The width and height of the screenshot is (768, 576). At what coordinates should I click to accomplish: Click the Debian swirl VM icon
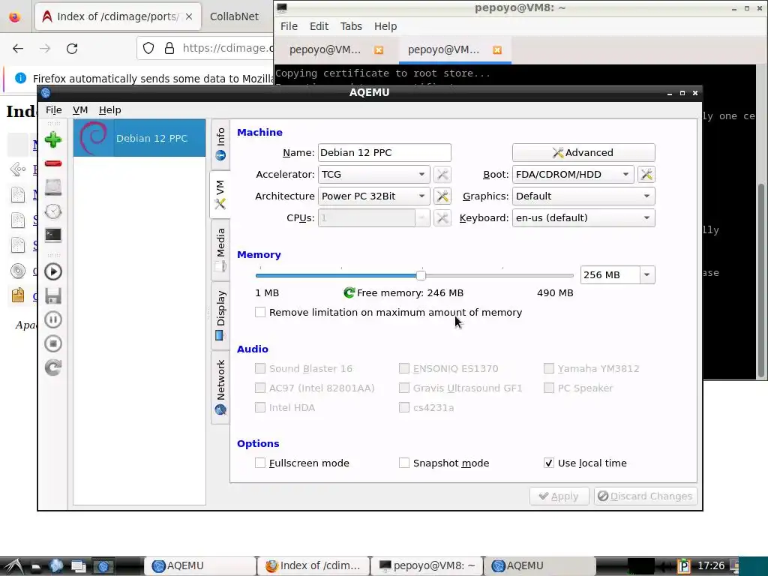(x=93, y=138)
